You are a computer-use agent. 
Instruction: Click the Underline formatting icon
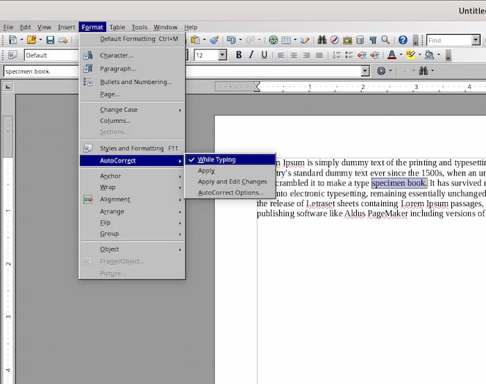[264, 55]
